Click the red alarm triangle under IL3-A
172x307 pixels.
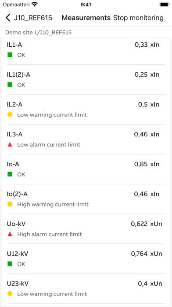tap(10, 145)
